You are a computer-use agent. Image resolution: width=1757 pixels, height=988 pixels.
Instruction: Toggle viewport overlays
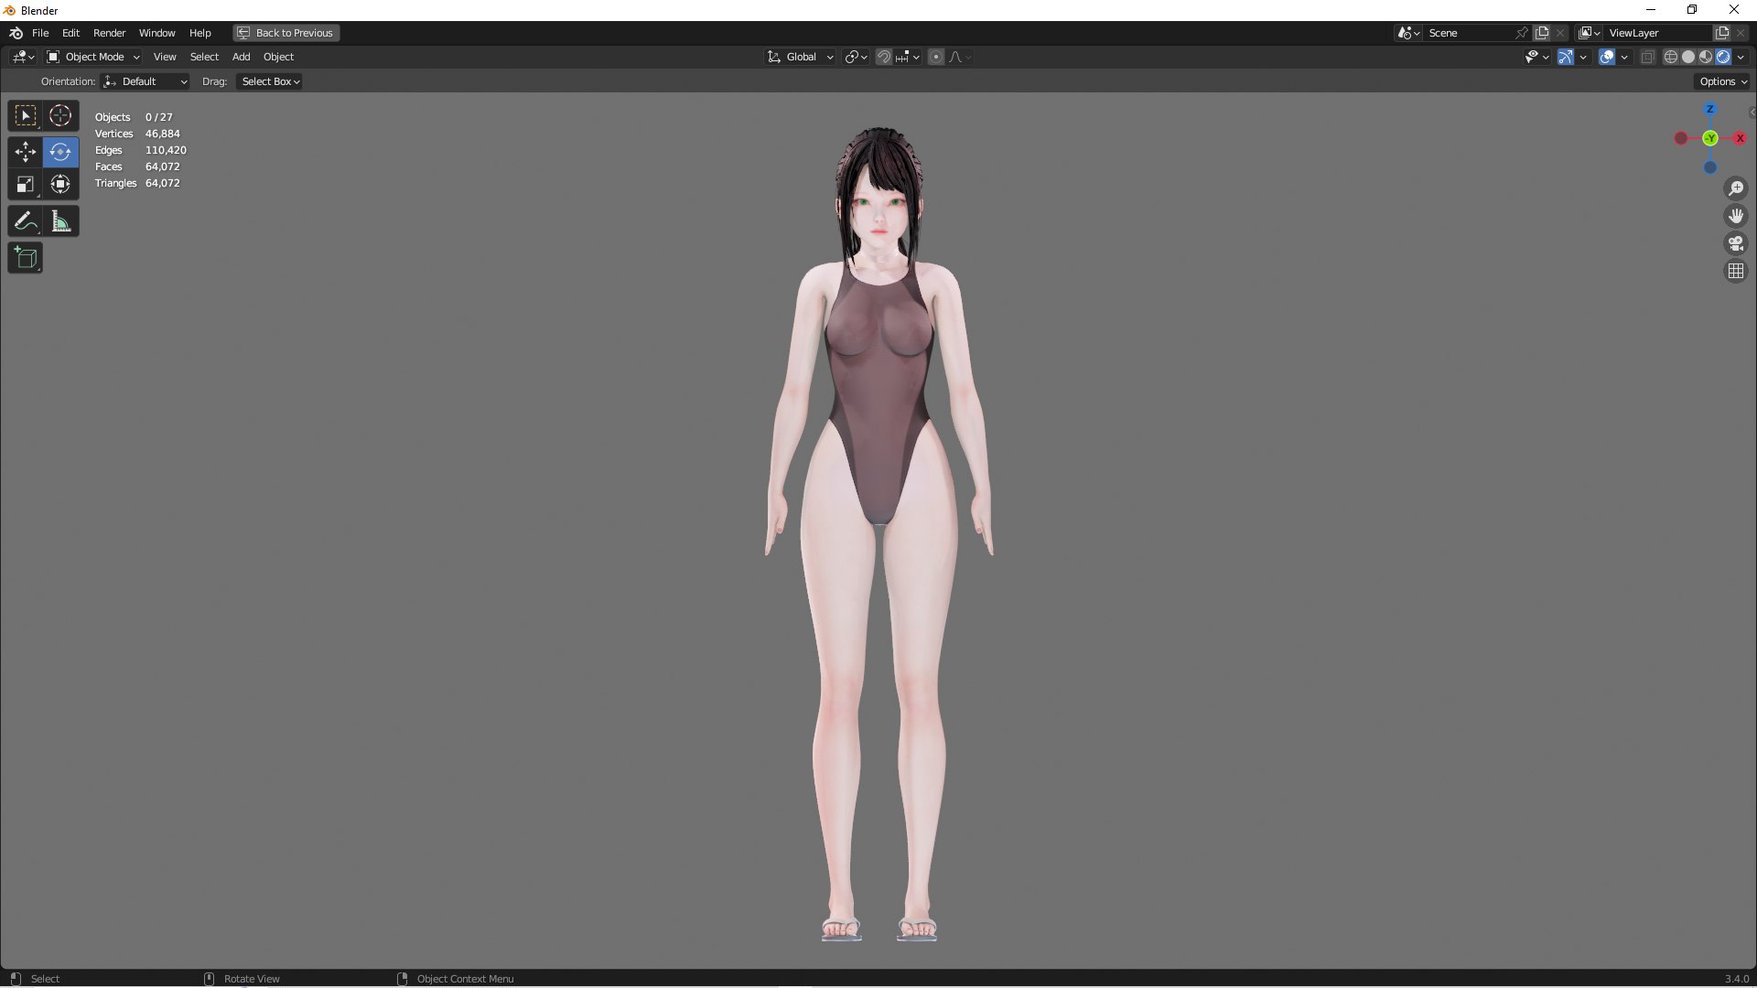point(1607,57)
